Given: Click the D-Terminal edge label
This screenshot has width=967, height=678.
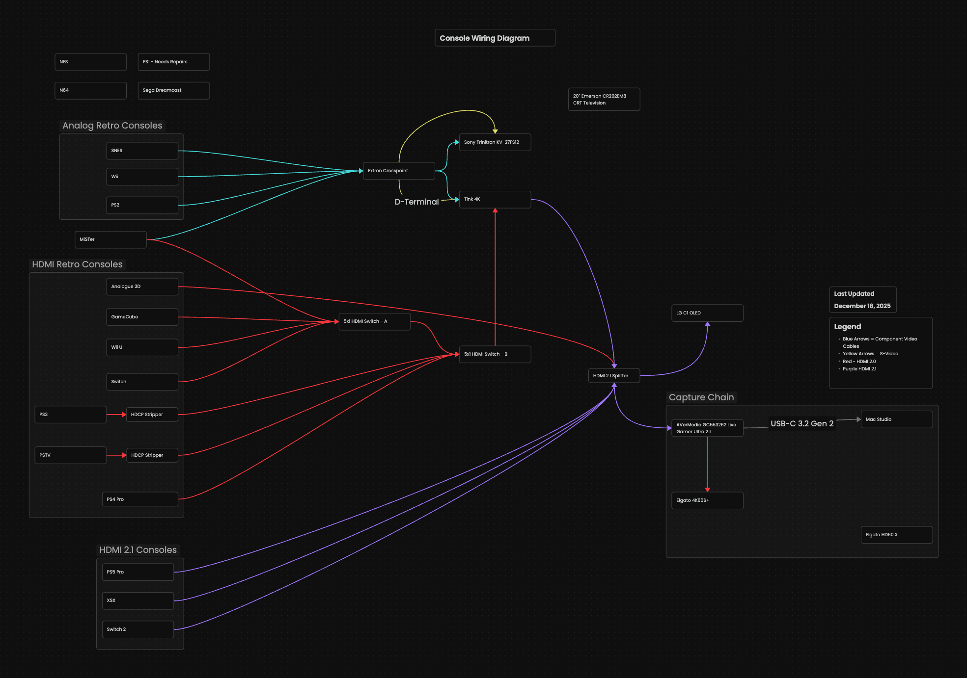Looking at the screenshot, I should pos(416,202).
